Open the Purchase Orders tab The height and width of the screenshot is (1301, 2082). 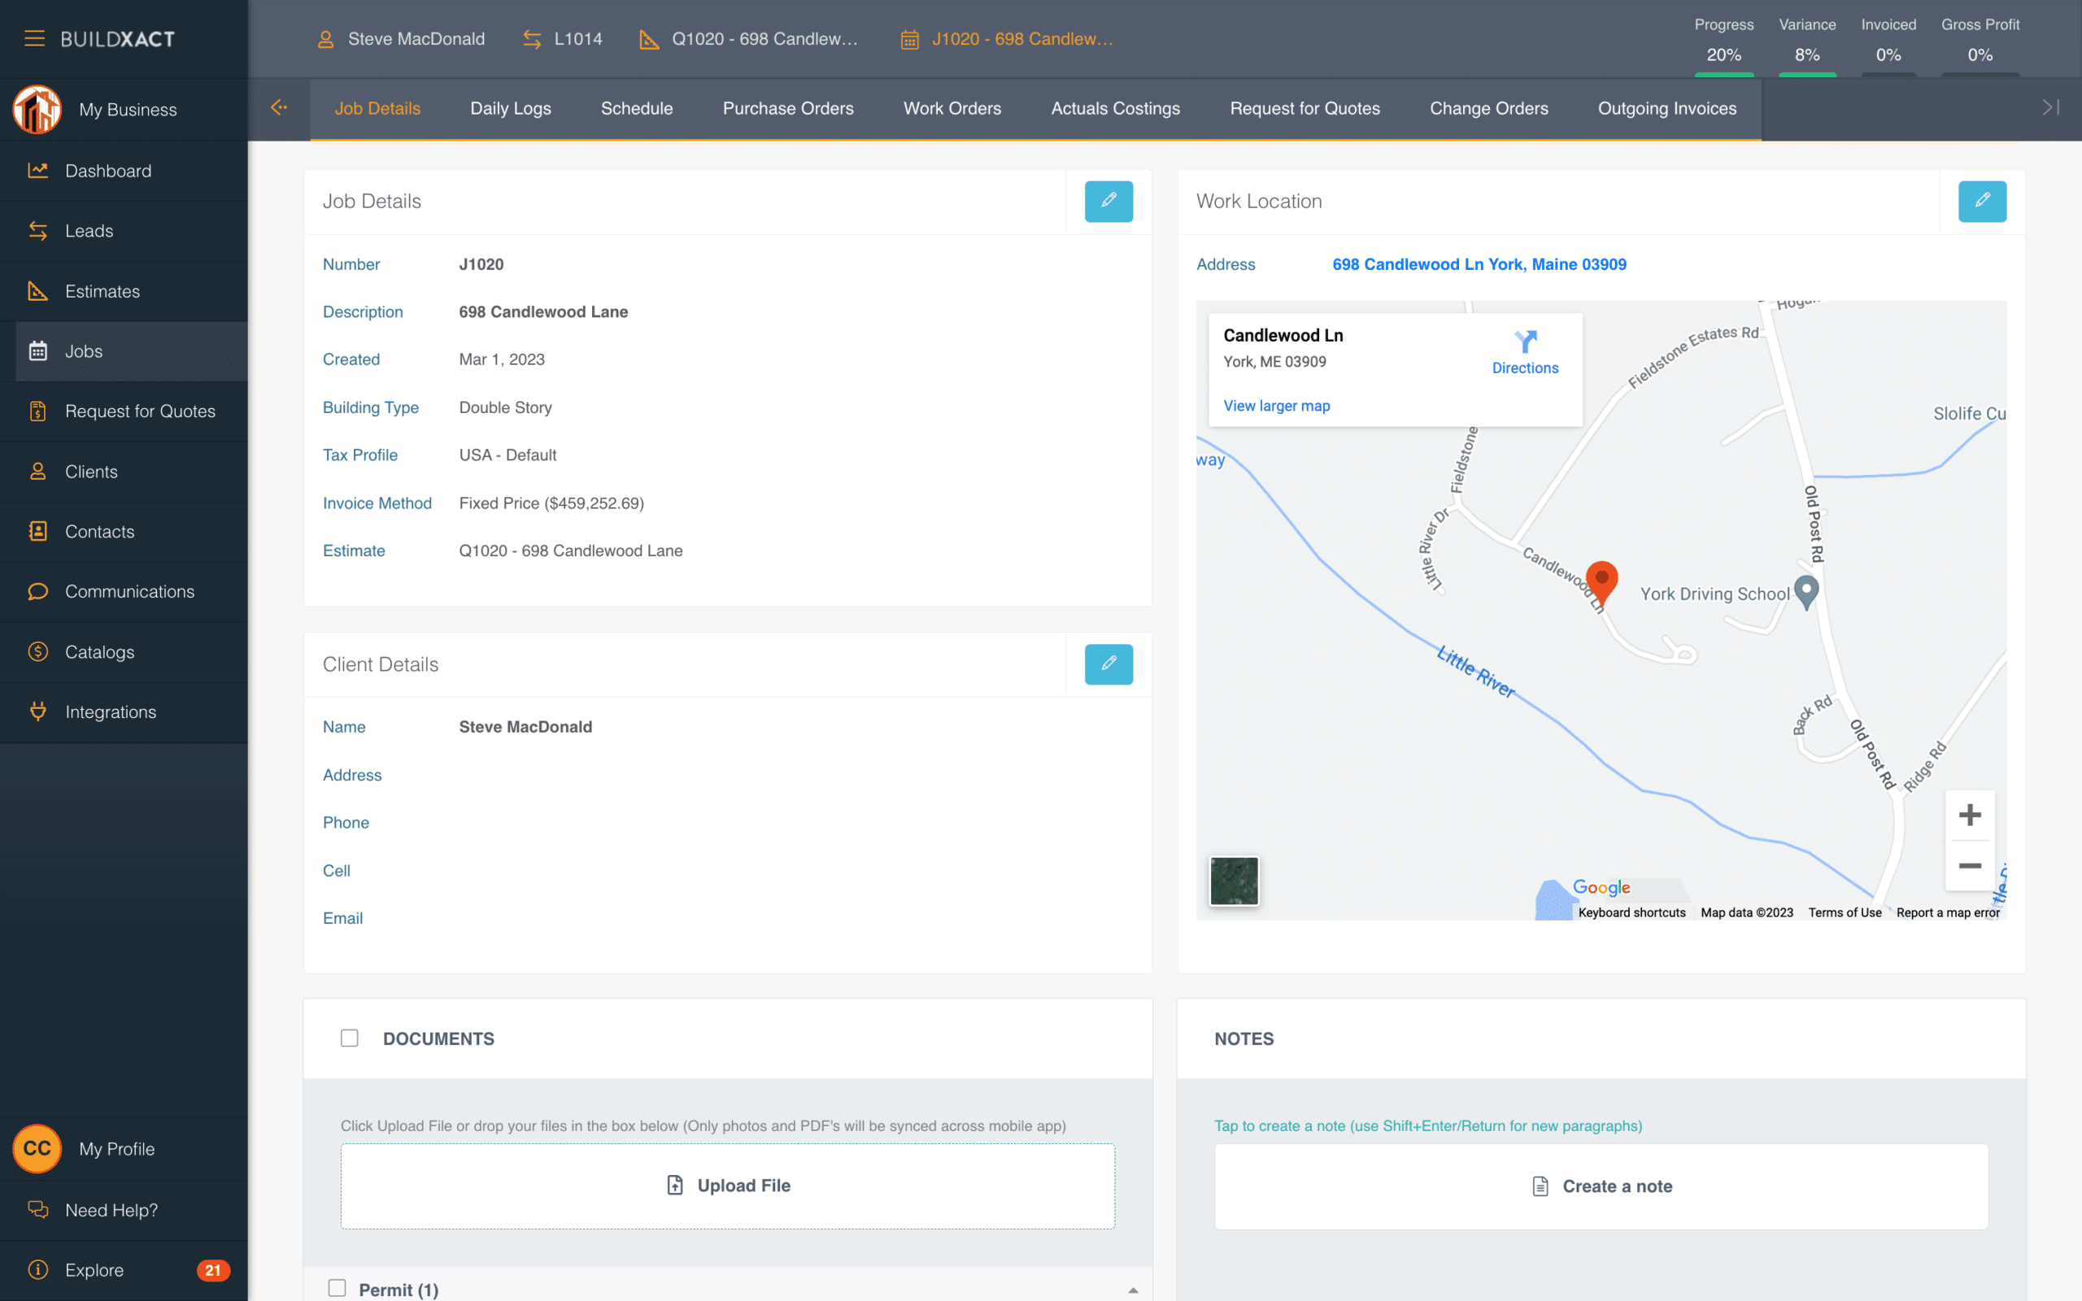787,108
